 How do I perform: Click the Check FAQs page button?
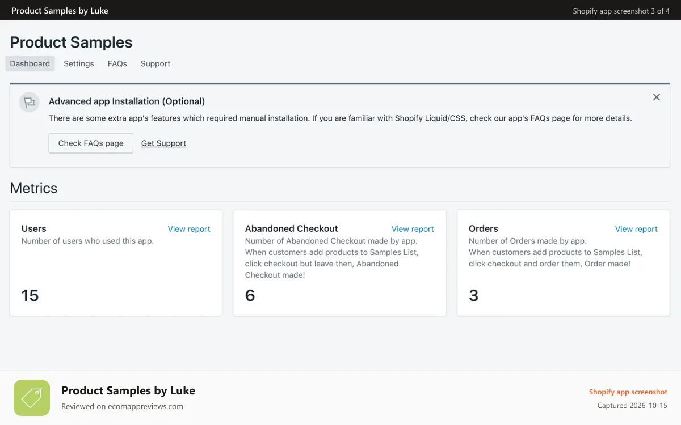tap(91, 143)
